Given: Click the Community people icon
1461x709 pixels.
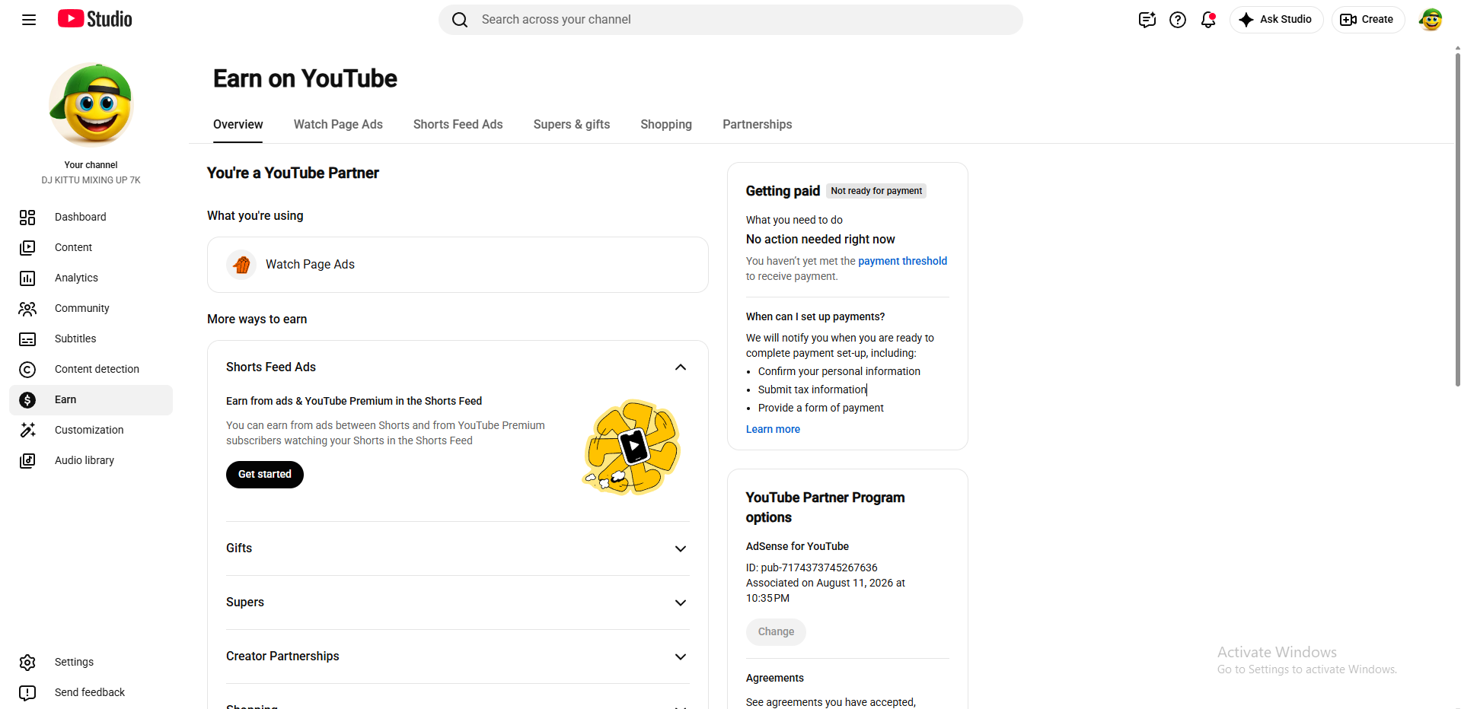Looking at the screenshot, I should tap(27, 309).
